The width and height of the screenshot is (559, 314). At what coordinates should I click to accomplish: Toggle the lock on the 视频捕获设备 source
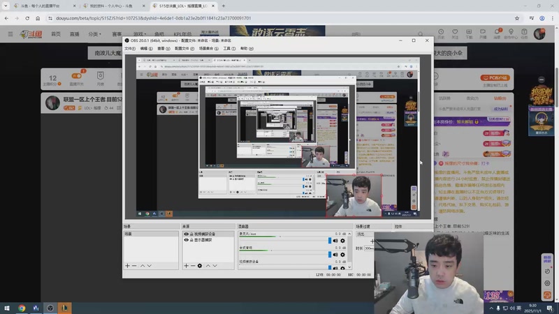[x=191, y=234]
